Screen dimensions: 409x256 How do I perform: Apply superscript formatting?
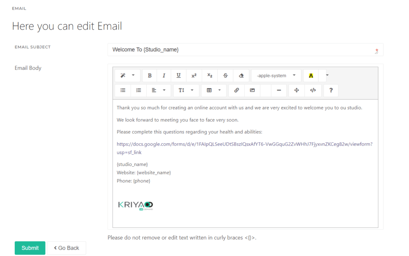(194, 75)
